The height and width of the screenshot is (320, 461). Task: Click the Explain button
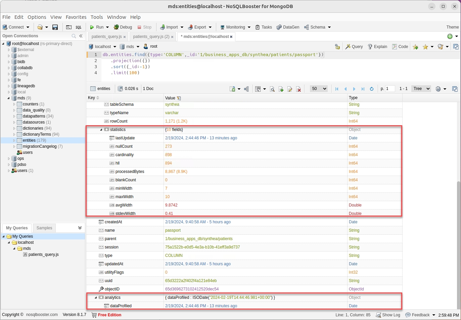[377, 47]
